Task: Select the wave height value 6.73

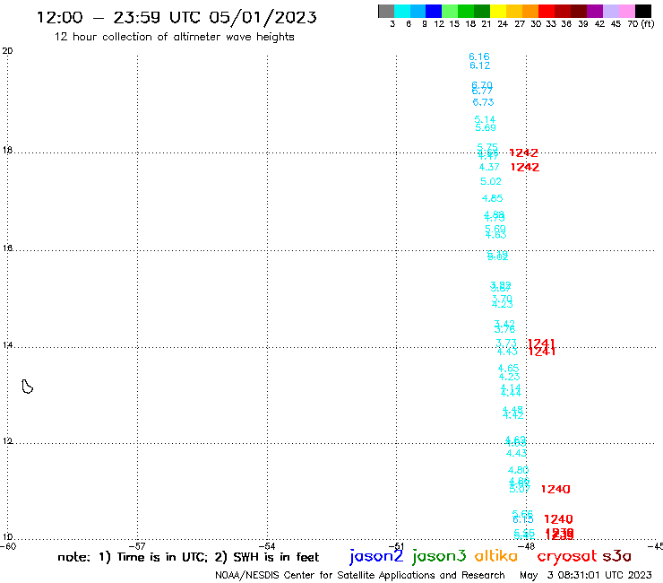Action: coord(483,102)
